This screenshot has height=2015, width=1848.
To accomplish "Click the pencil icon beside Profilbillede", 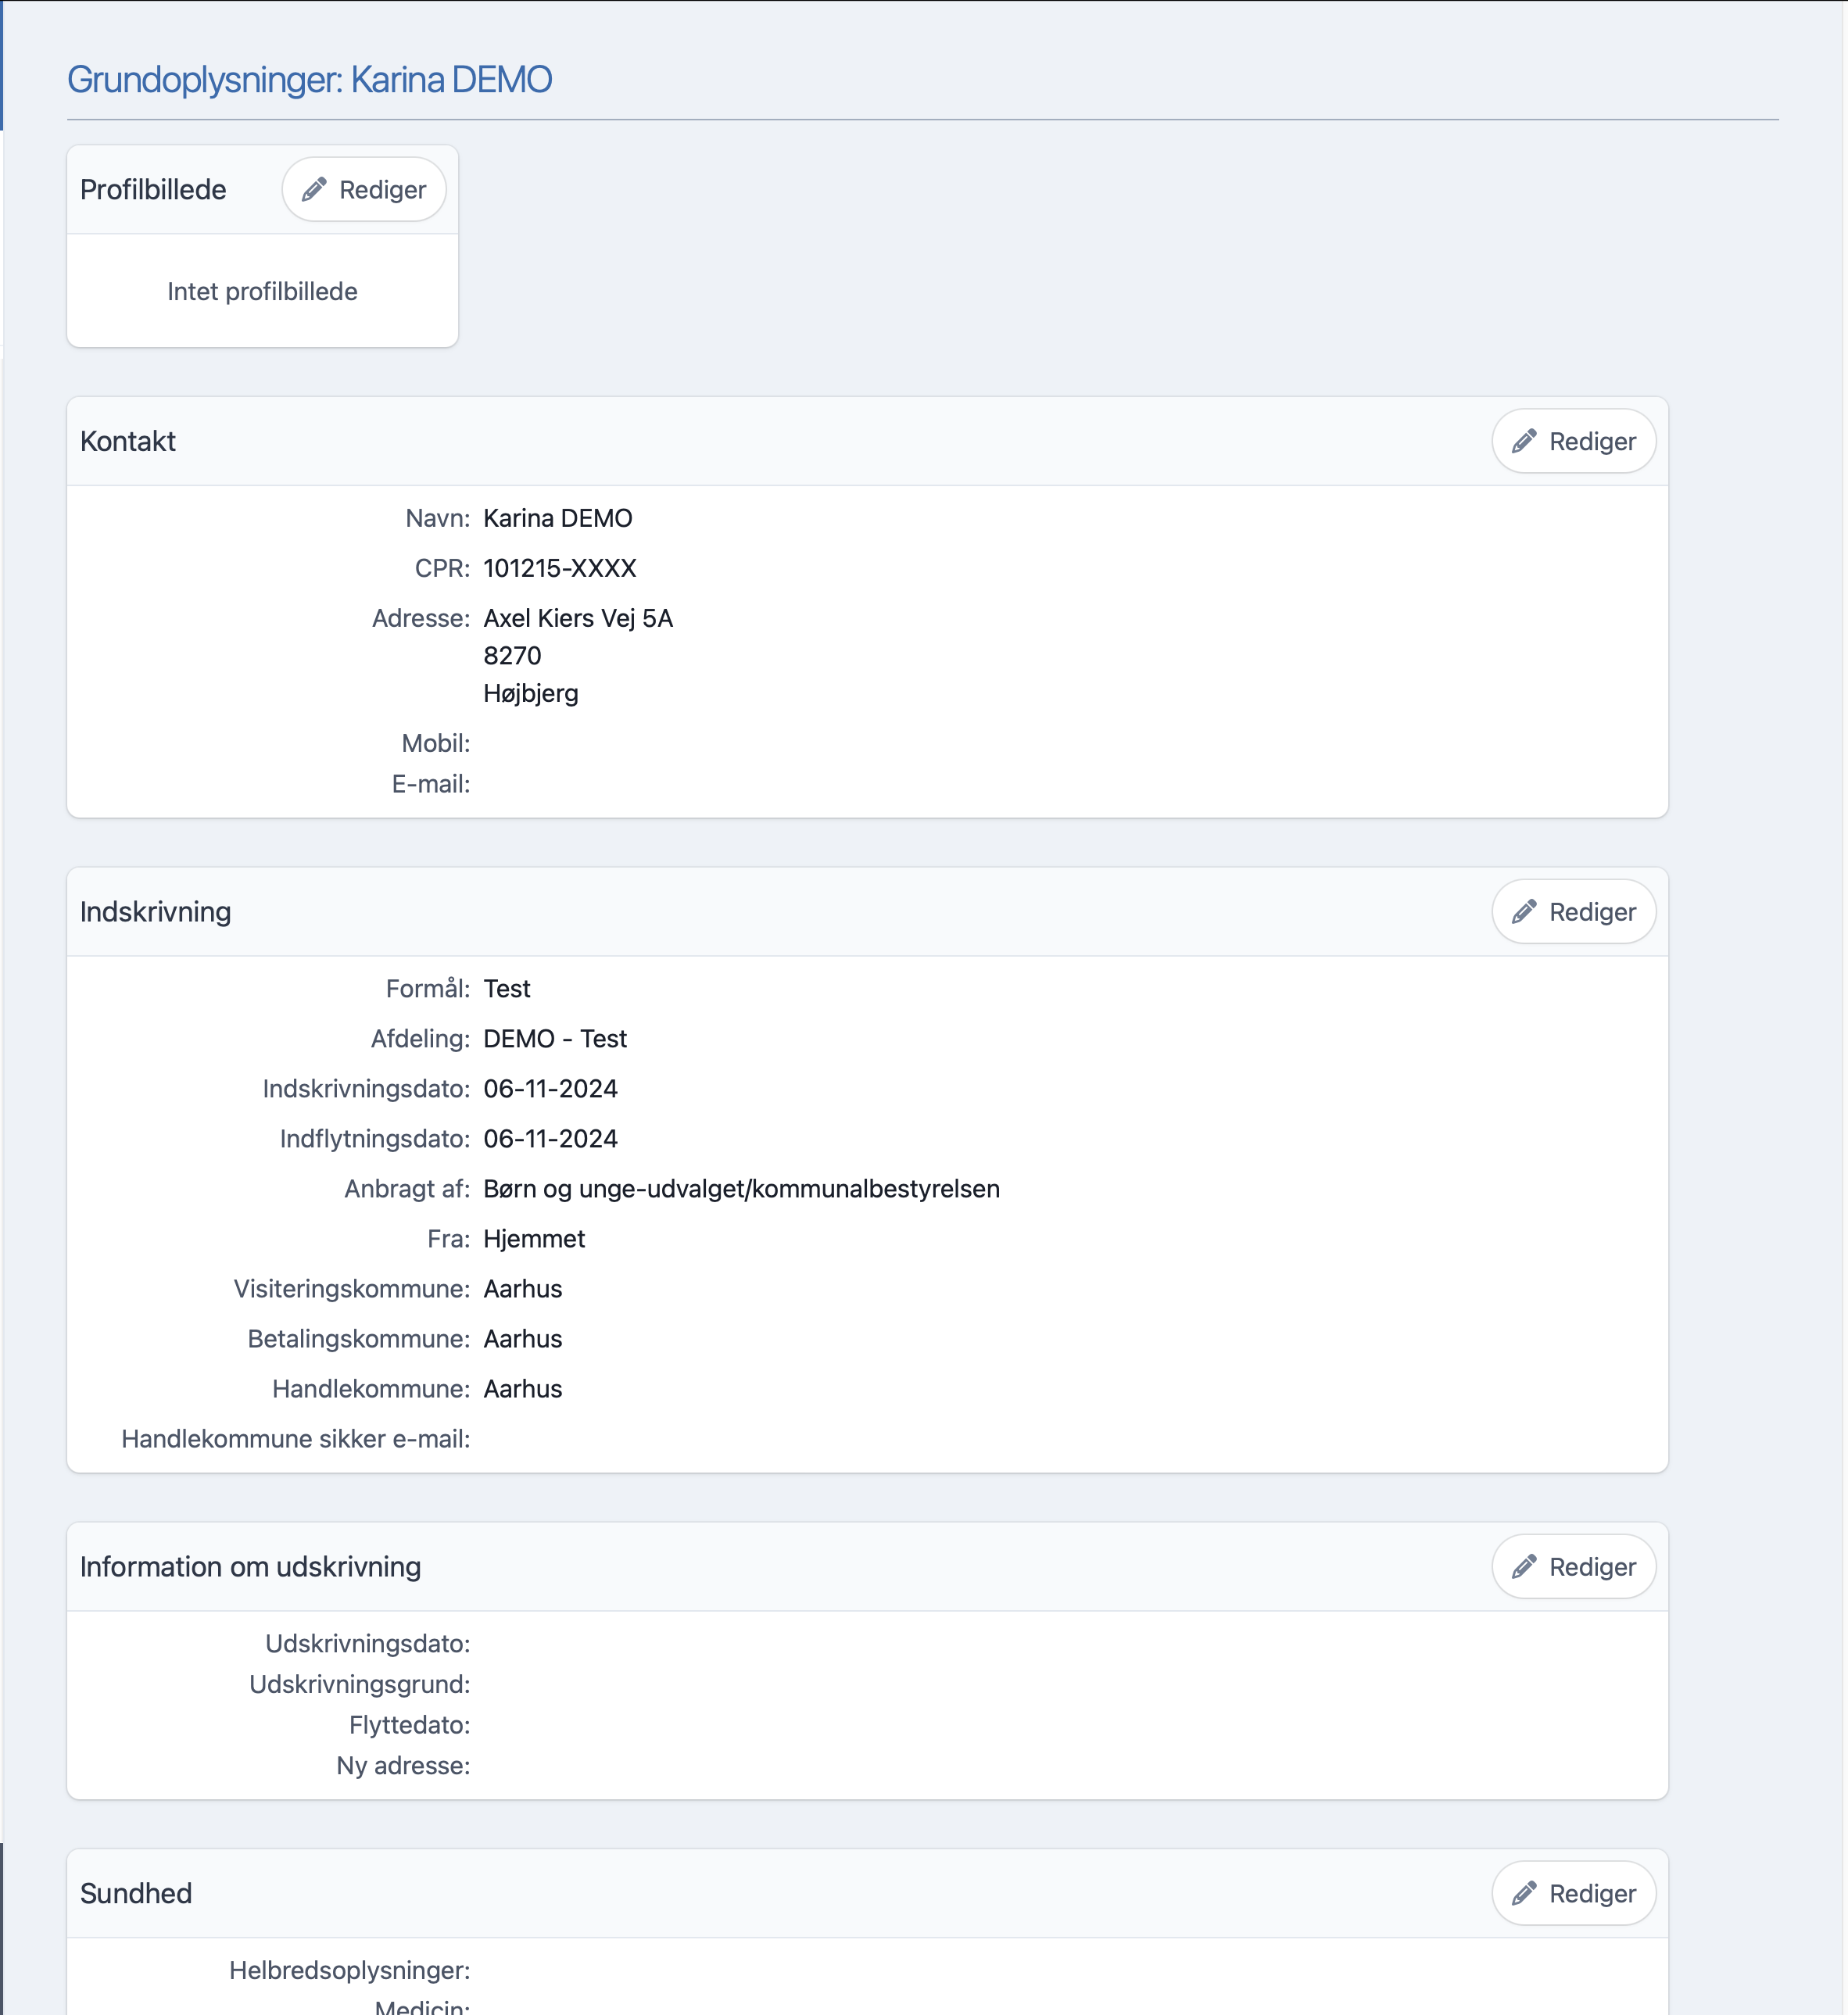I will click(x=315, y=189).
